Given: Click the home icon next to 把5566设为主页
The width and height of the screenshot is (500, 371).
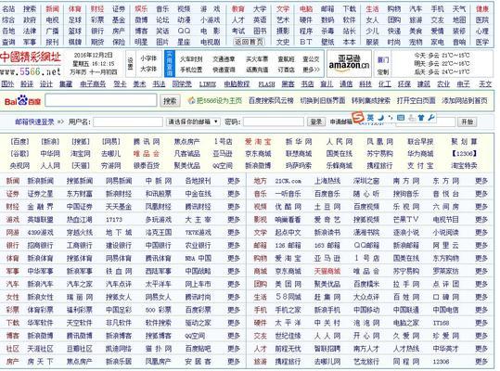Looking at the screenshot, I should click(x=191, y=101).
